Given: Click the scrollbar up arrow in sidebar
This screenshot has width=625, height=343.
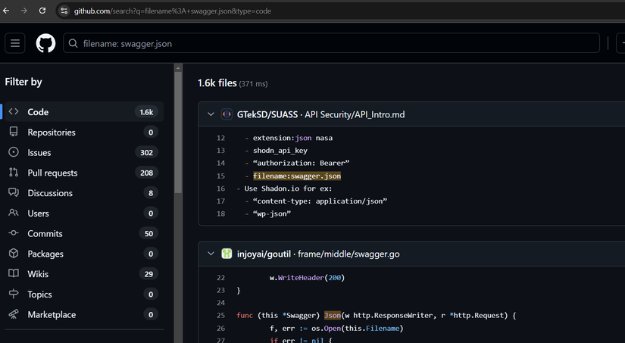Looking at the screenshot, I should [x=178, y=68].
